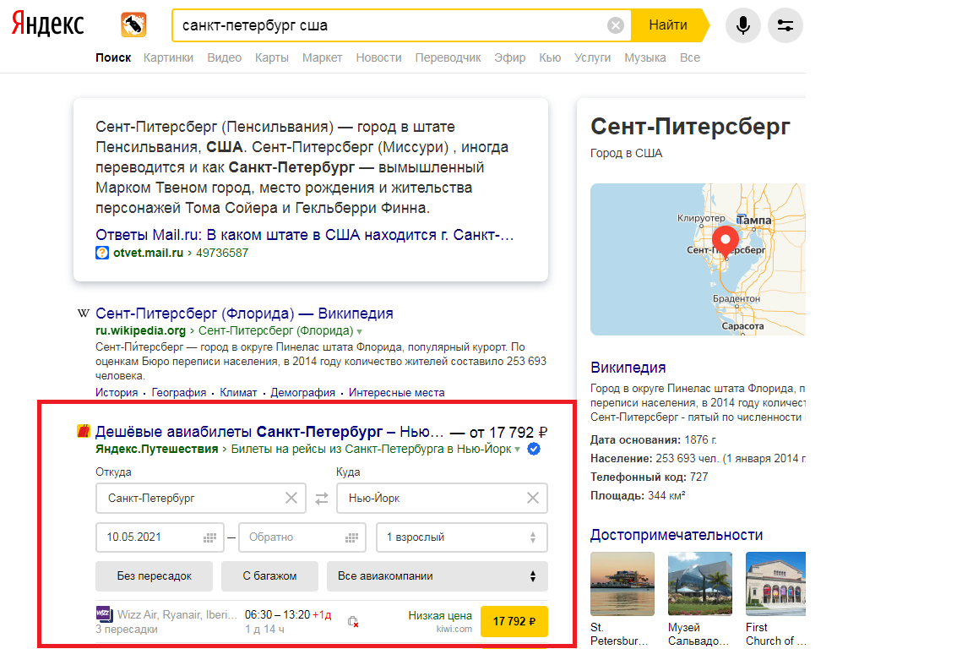
Task: Open the Переводчик tab
Action: click(448, 57)
